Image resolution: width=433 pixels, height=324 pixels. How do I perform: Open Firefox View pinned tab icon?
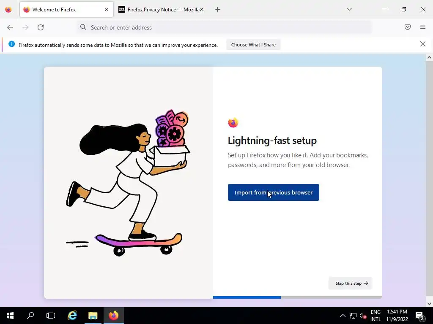8,10
